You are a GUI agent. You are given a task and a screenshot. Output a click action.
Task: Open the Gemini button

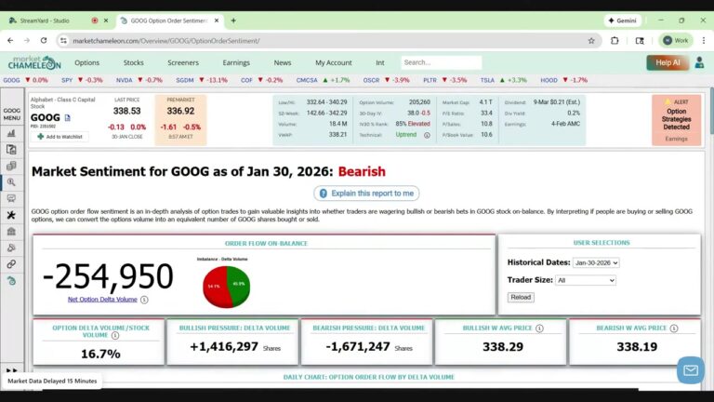coord(622,20)
